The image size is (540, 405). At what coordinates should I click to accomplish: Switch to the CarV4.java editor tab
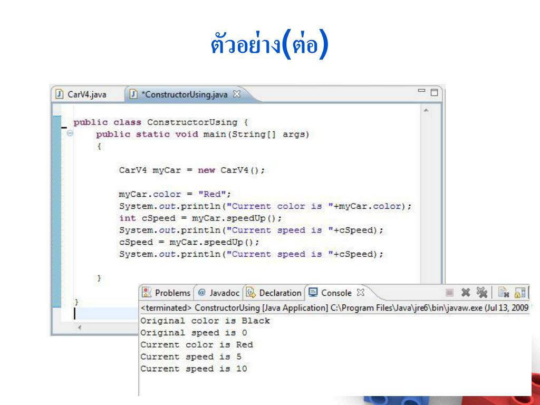pos(81,94)
